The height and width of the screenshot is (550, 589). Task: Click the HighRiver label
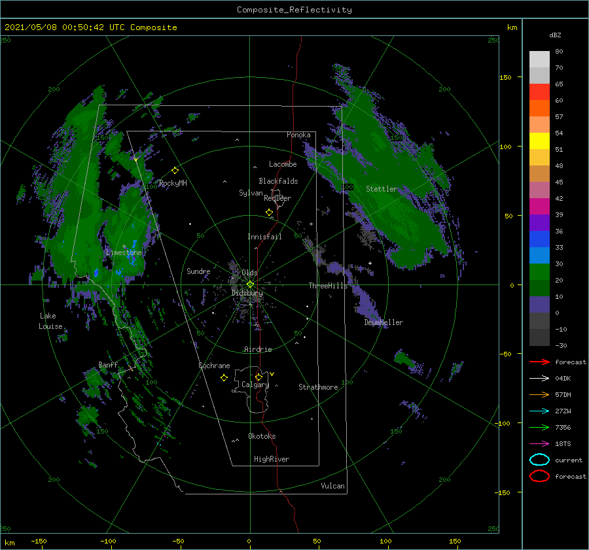(272, 459)
